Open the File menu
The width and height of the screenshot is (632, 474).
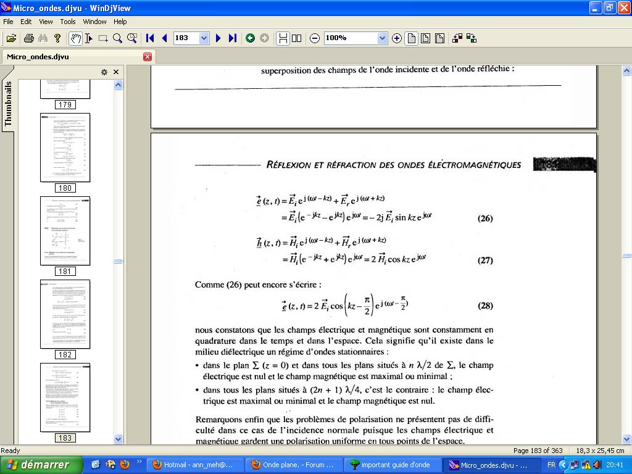click(x=8, y=22)
